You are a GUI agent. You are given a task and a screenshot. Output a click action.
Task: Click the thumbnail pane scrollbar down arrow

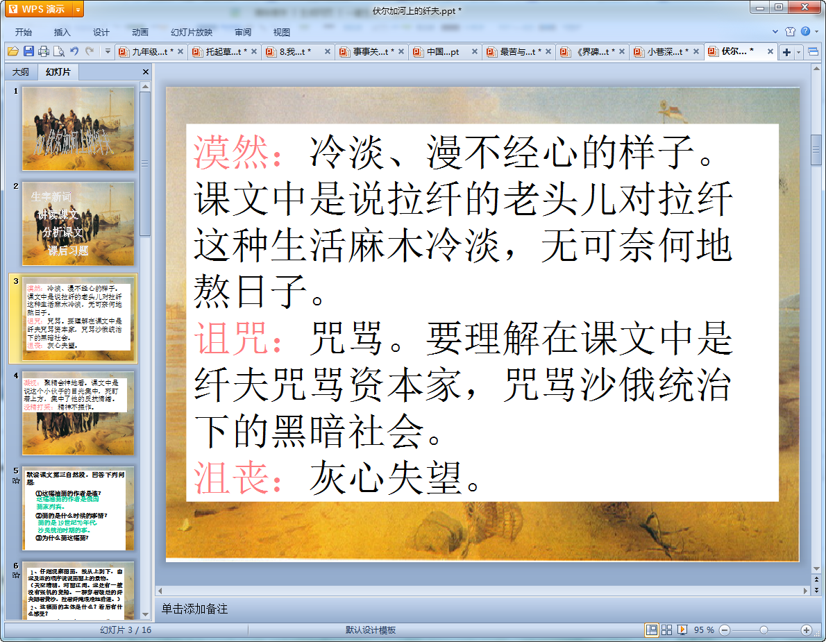[x=145, y=615]
